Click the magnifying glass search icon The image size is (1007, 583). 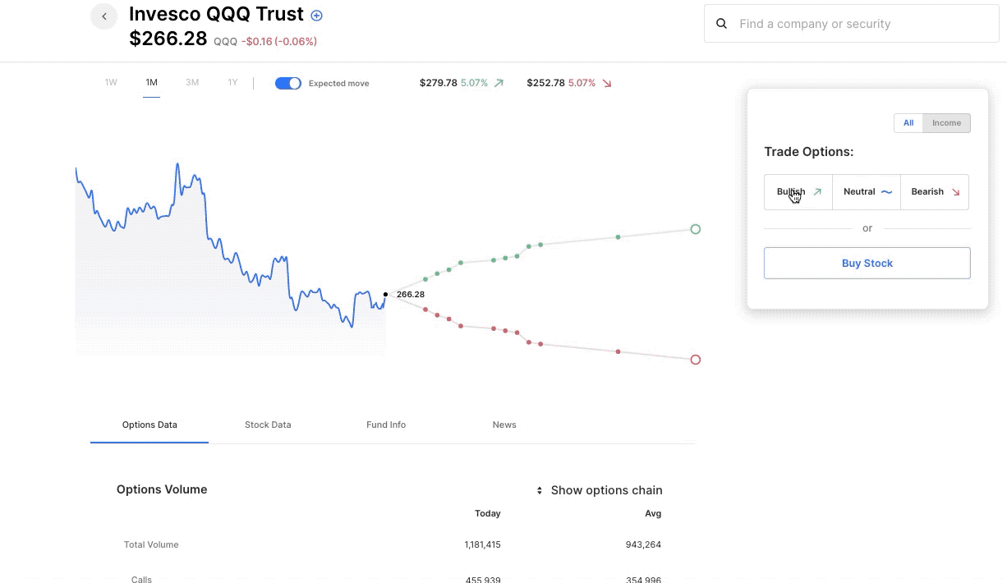click(721, 23)
